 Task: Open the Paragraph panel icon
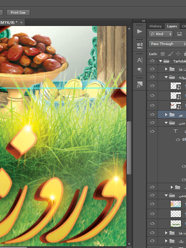tap(140, 70)
